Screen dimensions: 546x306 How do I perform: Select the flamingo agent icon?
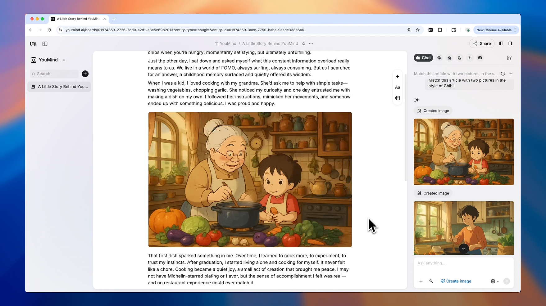(x=470, y=58)
